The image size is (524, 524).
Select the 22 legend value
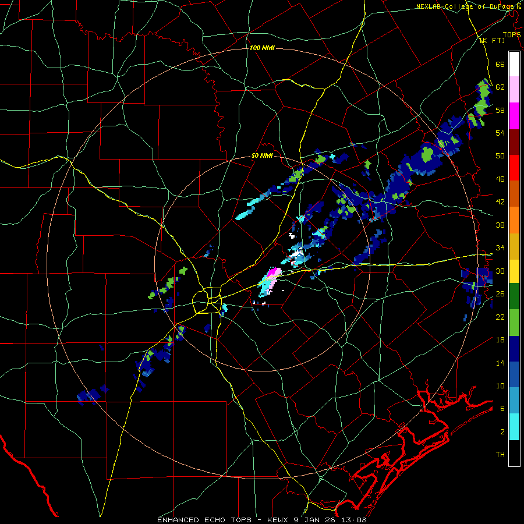[500, 317]
